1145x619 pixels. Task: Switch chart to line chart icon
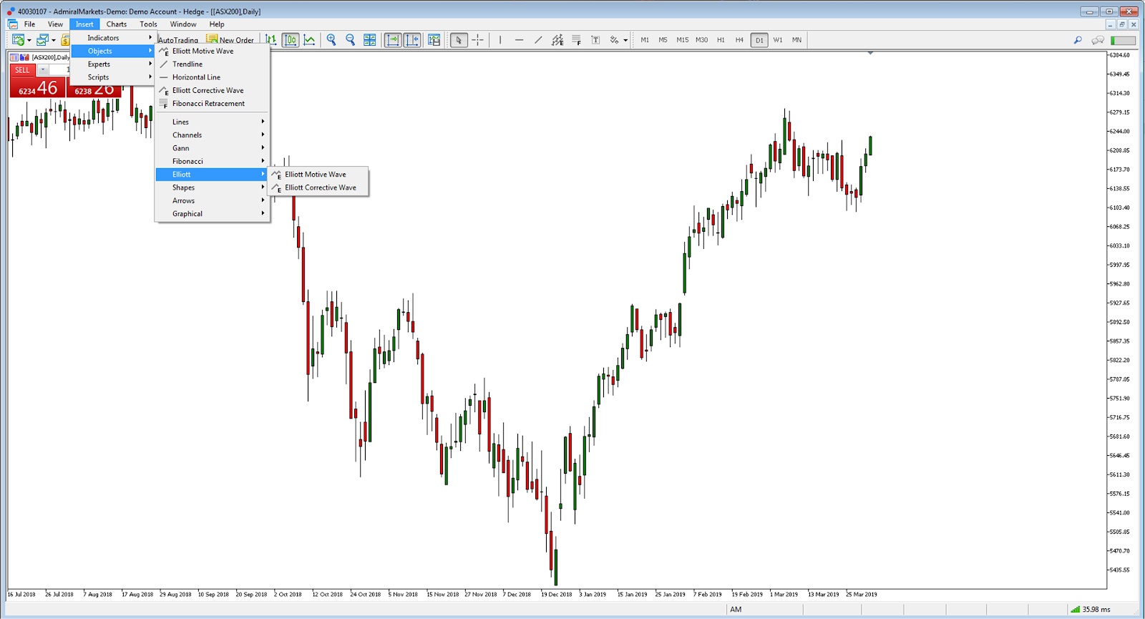coord(309,40)
